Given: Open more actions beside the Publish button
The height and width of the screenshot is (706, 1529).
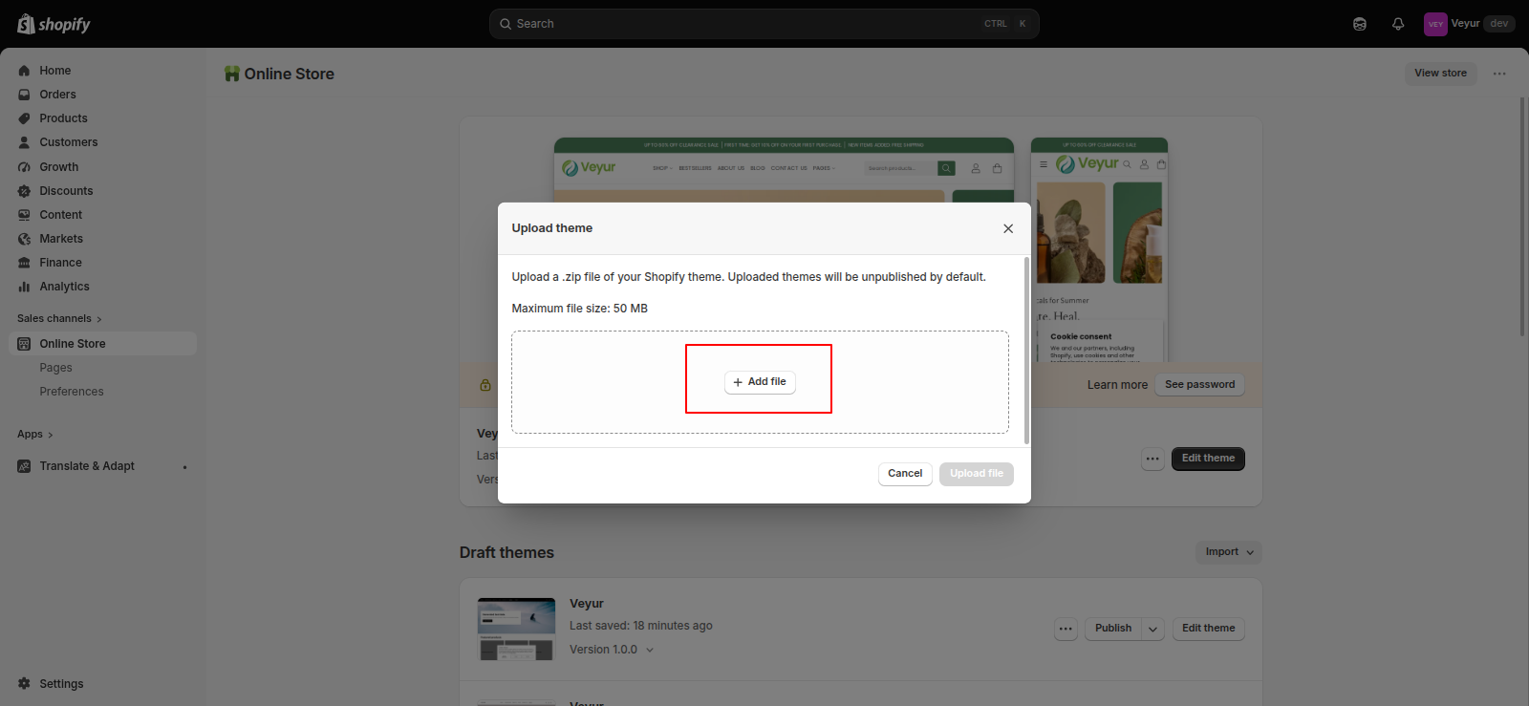Looking at the screenshot, I should (x=1066, y=629).
